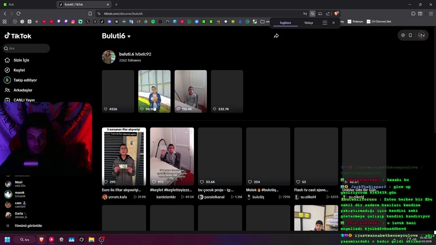Click 'bu çocuk proje - ig:' caption
Screen dimensions: 436x245
216,190
